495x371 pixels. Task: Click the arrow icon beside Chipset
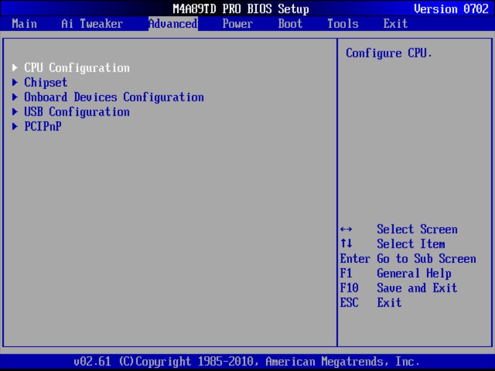15,82
